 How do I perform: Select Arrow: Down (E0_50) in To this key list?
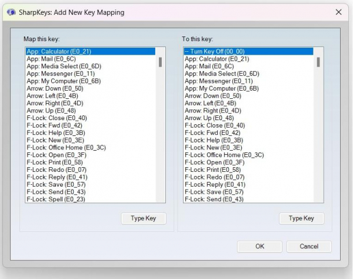tap(248, 96)
